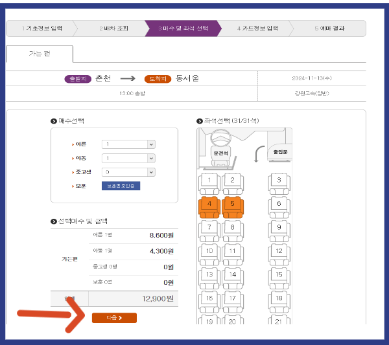Open the 어른 adult count dropdown
This screenshot has width=389, height=345.
(128, 144)
